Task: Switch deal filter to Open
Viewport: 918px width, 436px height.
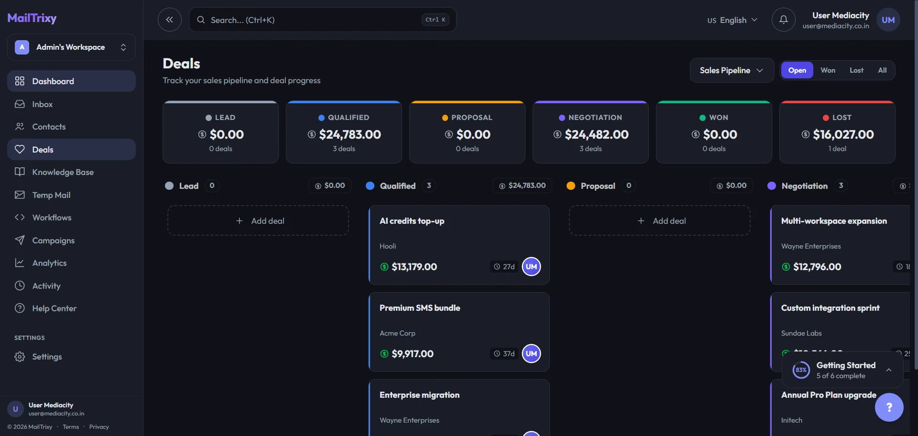Action: click(797, 70)
